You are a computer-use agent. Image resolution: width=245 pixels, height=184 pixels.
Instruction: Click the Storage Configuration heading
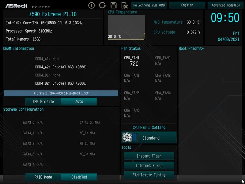[24, 109]
